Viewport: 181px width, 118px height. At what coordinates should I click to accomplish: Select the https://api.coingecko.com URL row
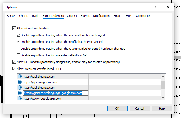tap(89, 82)
